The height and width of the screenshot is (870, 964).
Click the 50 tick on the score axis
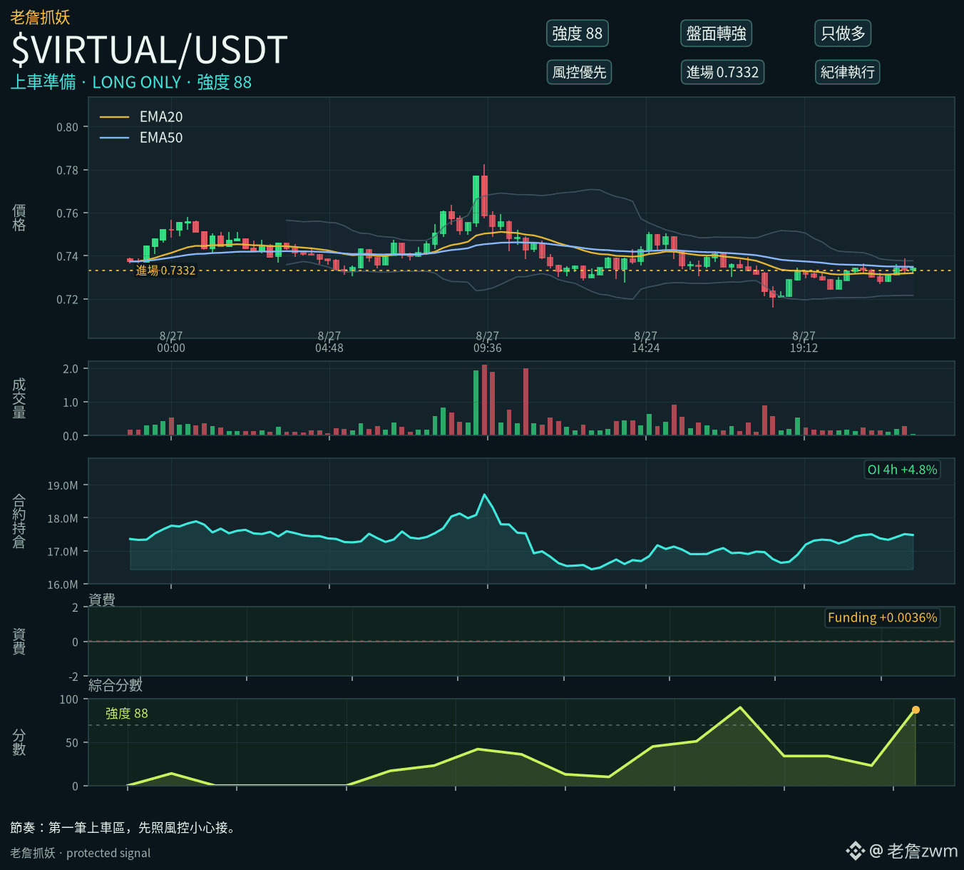point(72,743)
